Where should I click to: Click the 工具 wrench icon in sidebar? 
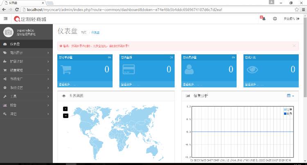5,96
